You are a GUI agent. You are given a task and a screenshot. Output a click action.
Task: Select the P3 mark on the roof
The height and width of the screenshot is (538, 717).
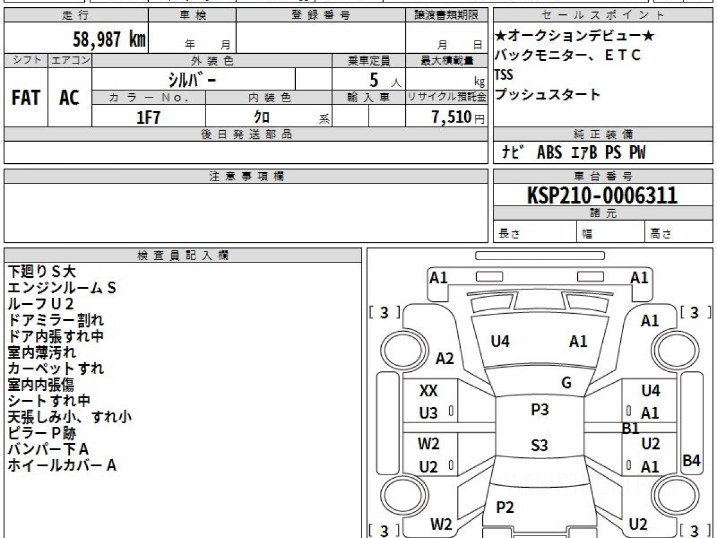coord(540,410)
